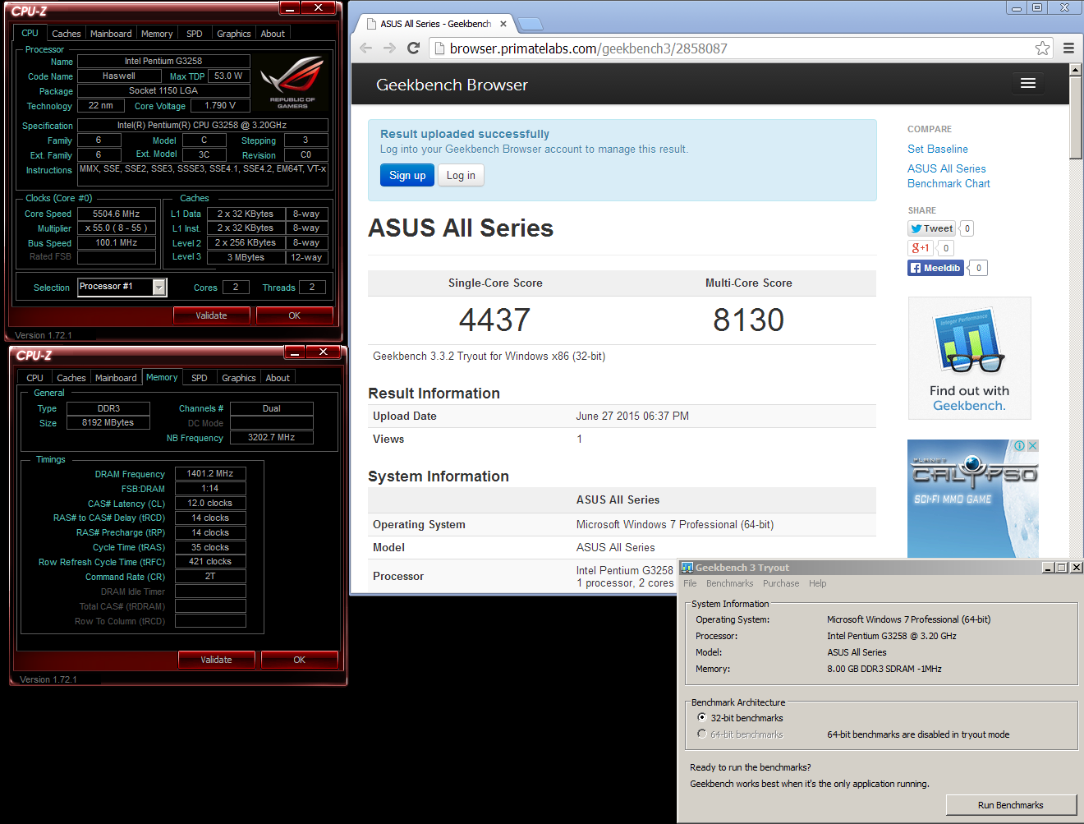1084x824 pixels.
Task: Open Graphics tab in top CPU-Z window
Action: pos(234,34)
